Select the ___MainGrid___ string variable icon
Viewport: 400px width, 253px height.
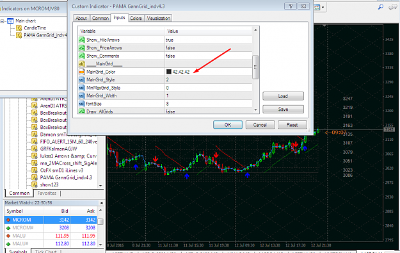[x=82, y=64]
